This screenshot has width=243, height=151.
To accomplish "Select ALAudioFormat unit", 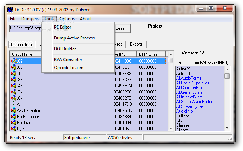I will click(x=189, y=78).
